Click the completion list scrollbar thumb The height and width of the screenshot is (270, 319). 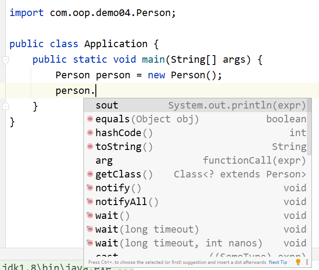click(x=309, y=127)
